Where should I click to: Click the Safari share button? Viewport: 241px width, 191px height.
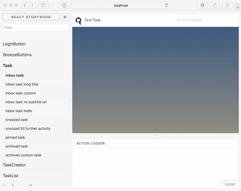coord(215,5)
